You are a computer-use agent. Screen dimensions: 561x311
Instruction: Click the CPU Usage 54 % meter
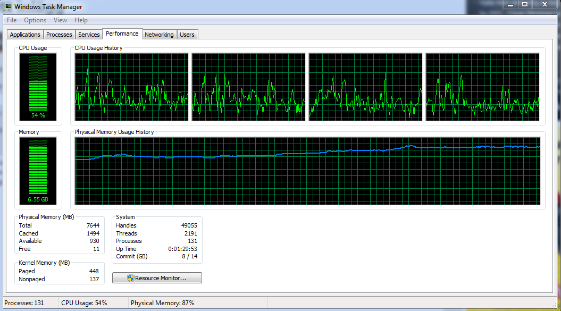(x=38, y=87)
